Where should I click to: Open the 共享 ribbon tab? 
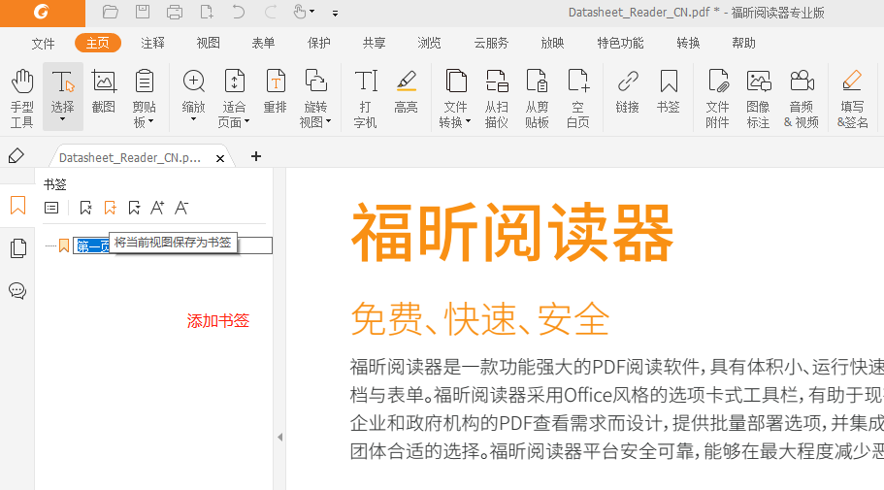375,43
